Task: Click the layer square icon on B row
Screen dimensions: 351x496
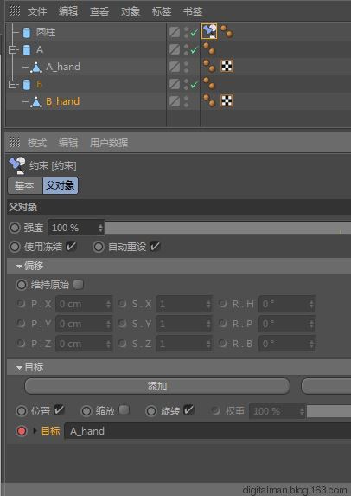Action: tap(175, 84)
